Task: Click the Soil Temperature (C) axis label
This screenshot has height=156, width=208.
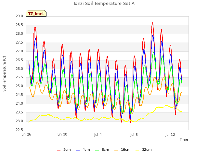Action: 4,74
